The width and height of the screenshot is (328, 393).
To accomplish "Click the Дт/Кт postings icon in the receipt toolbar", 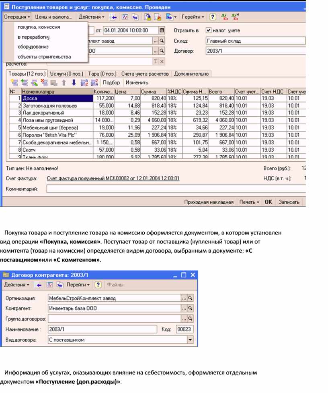I will tap(225, 17).
